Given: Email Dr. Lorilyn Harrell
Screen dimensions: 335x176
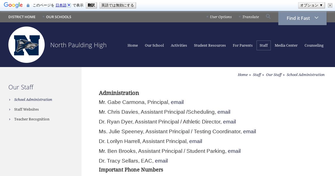Looking at the screenshot, I should (196, 141).
